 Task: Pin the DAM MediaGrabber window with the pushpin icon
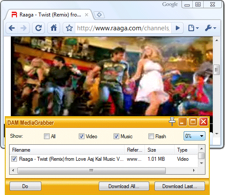pyautogui.click(x=172, y=121)
